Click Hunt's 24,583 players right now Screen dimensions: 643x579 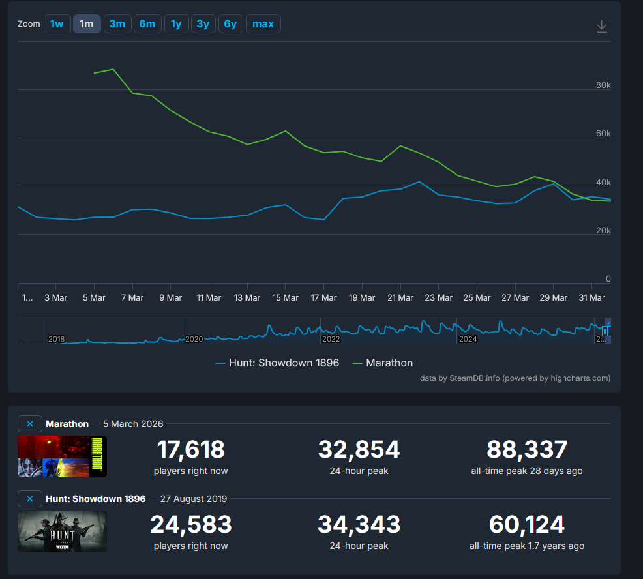(190, 524)
